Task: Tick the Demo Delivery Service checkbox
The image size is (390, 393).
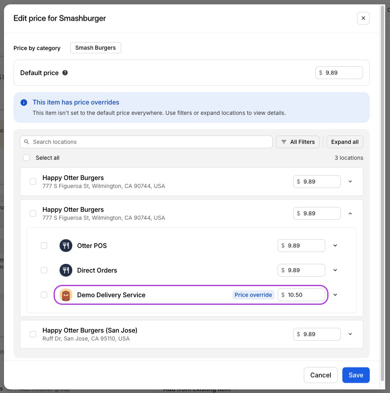Action: click(x=44, y=295)
